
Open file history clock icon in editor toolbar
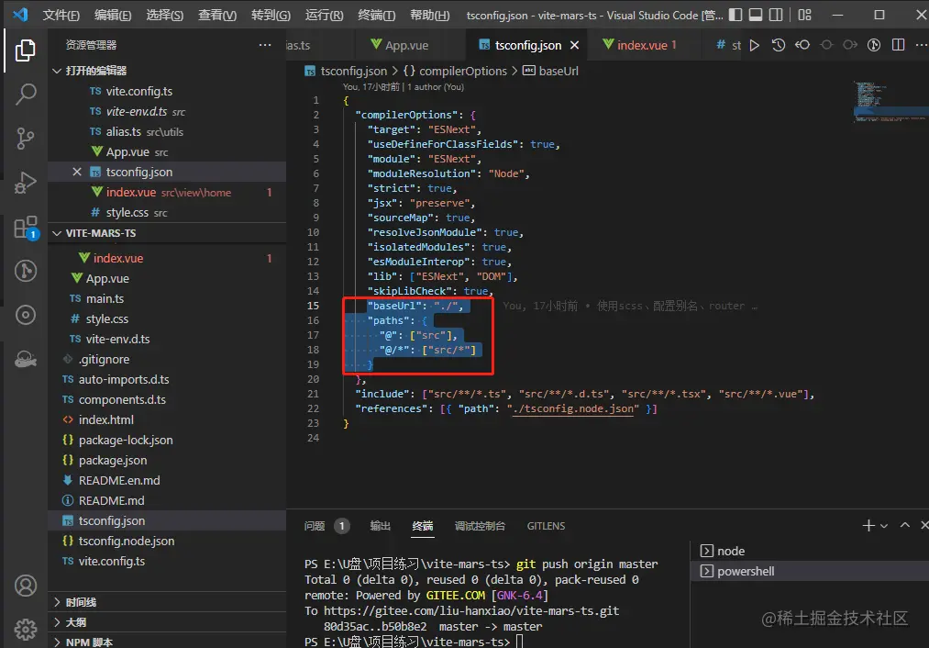click(779, 45)
